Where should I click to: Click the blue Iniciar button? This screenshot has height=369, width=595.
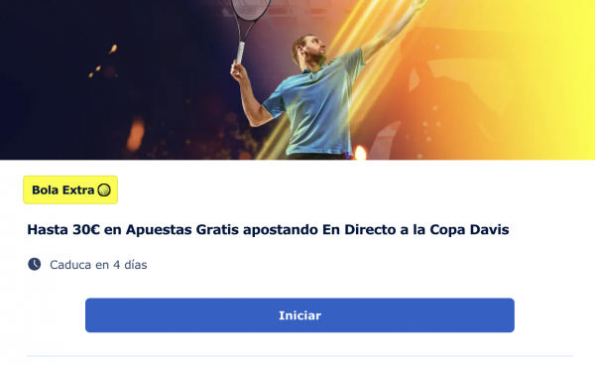(299, 315)
